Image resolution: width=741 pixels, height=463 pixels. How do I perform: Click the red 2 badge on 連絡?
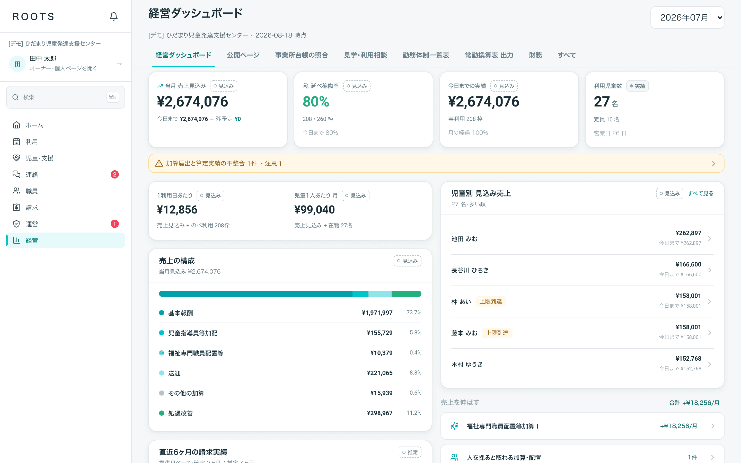click(114, 175)
